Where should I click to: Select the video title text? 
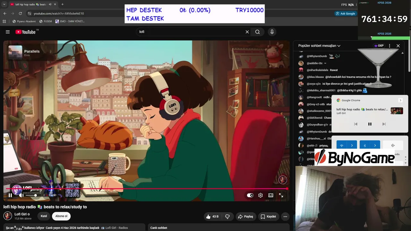point(45,207)
